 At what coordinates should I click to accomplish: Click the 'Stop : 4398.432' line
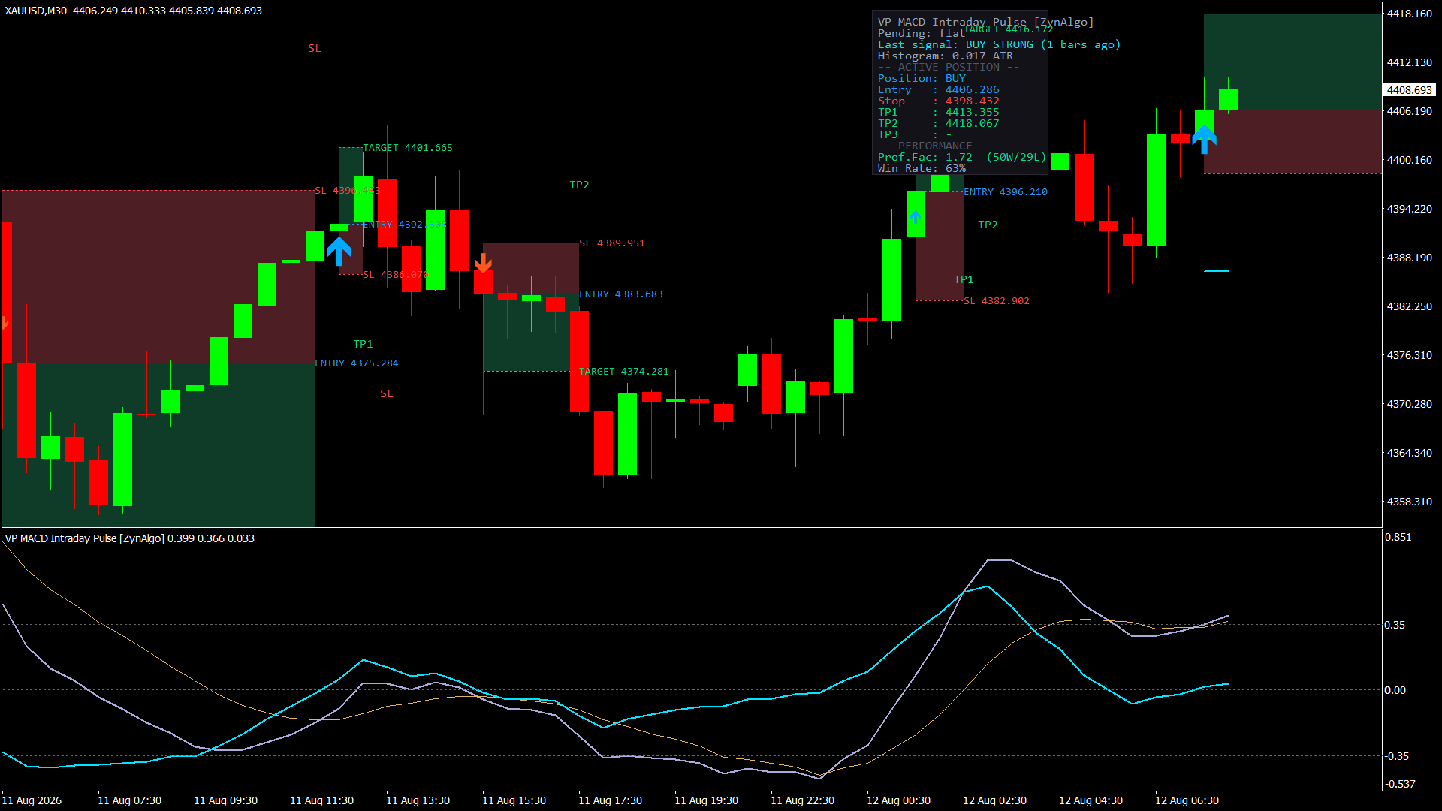point(938,101)
